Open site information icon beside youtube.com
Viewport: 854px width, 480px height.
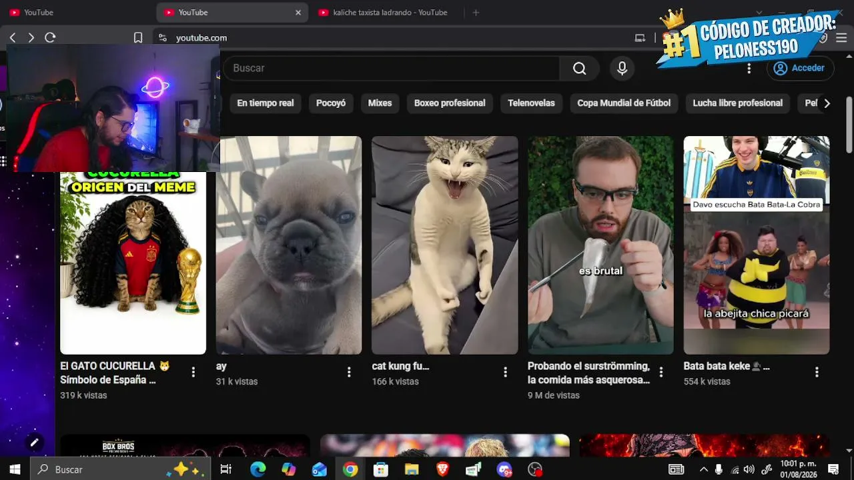point(162,38)
